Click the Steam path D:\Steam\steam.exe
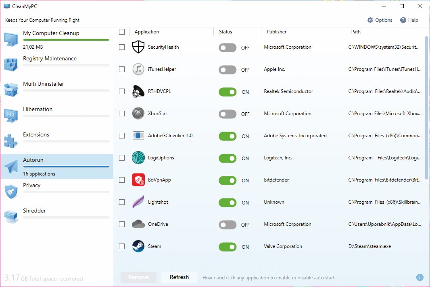Viewport: 430px width, 287px height. pos(369,246)
